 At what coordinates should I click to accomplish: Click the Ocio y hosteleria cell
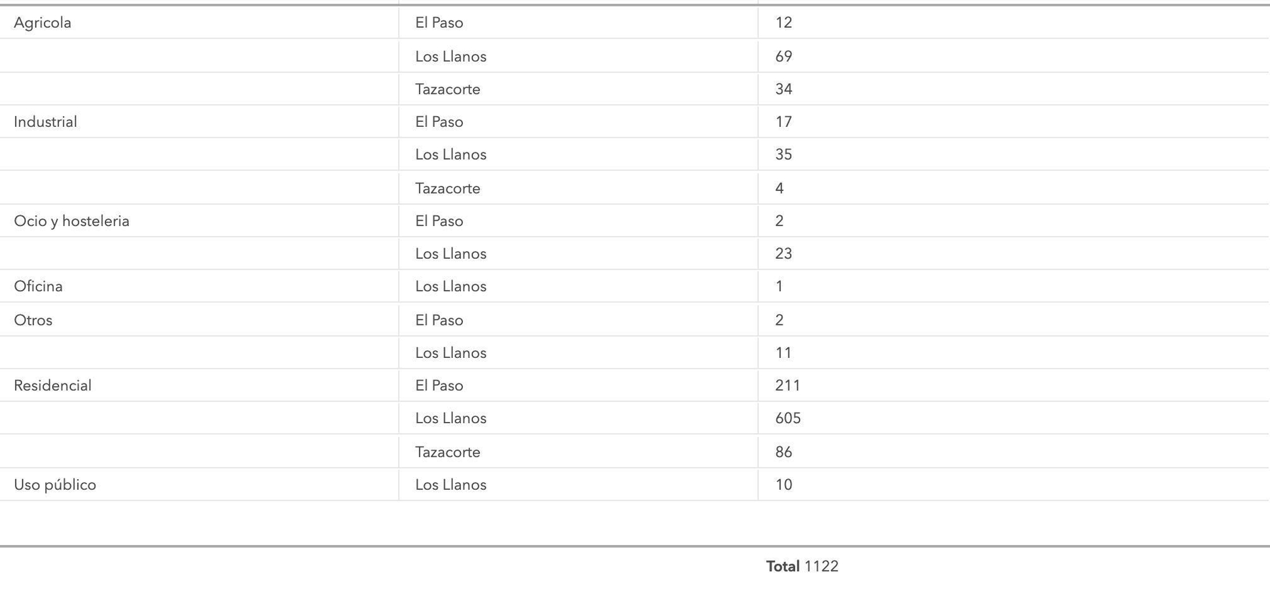click(x=71, y=221)
